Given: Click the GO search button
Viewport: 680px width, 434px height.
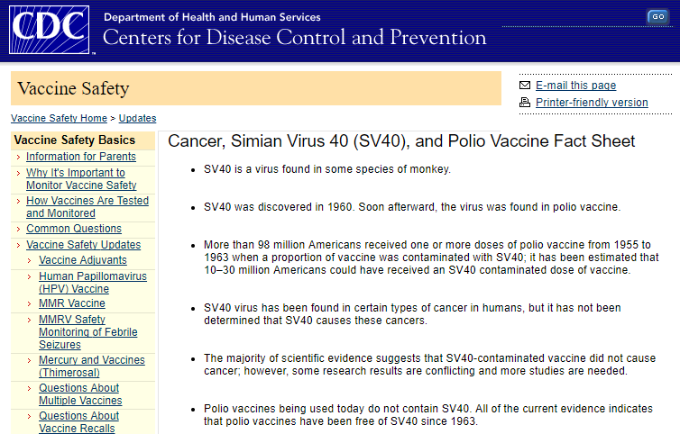Looking at the screenshot, I should pyautogui.click(x=657, y=16).
